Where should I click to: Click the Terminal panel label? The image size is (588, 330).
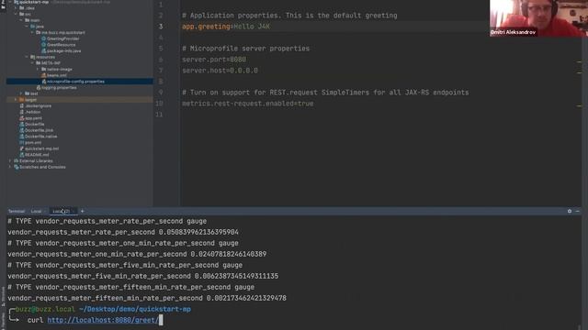coord(17,212)
